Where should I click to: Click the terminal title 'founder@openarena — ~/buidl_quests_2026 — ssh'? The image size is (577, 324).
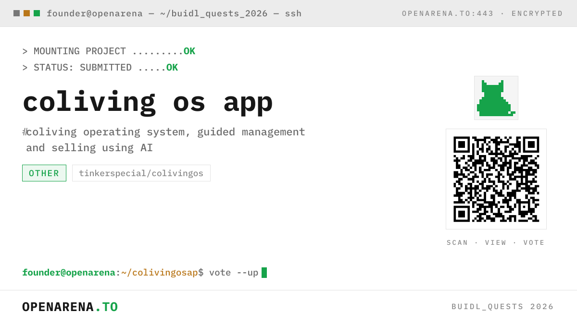(174, 13)
